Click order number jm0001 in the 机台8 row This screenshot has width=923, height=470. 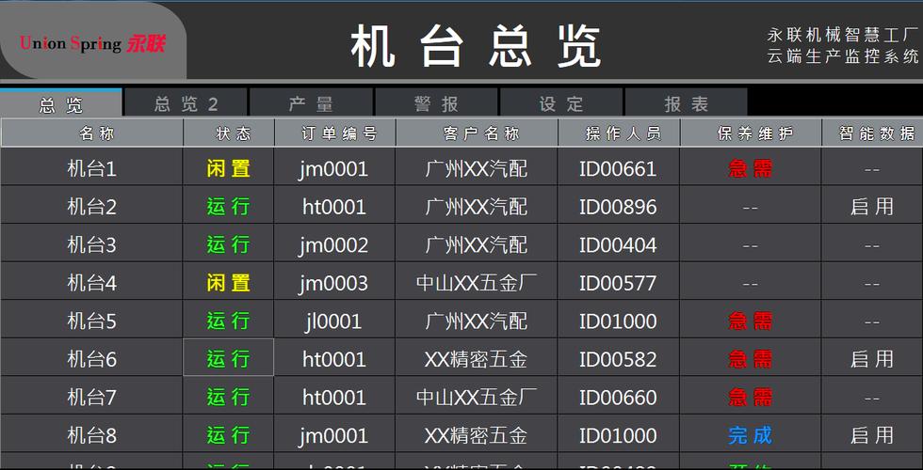333,435
